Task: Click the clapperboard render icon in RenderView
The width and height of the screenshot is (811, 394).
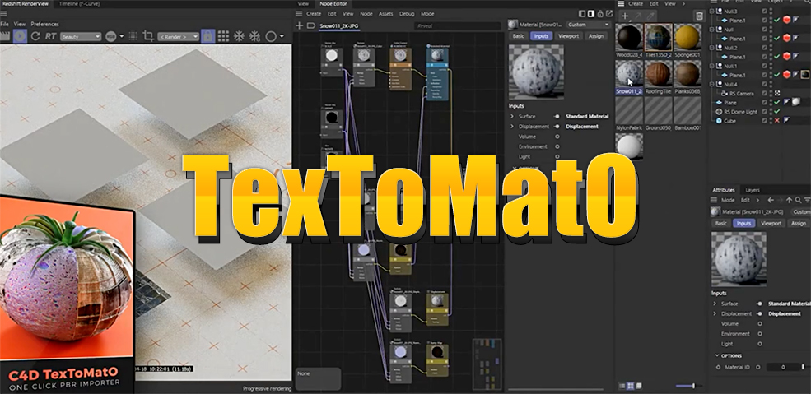Action: click(5, 36)
